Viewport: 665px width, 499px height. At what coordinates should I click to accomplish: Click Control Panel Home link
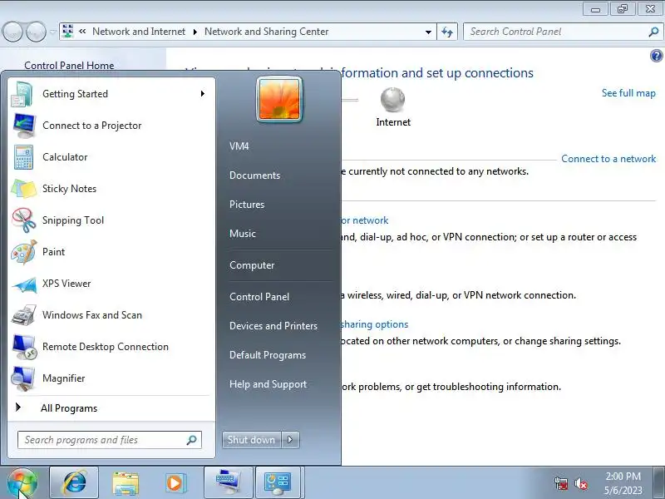(x=69, y=66)
